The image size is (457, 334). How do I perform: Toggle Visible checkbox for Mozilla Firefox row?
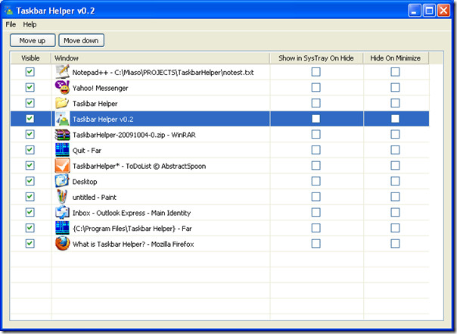tap(30, 244)
